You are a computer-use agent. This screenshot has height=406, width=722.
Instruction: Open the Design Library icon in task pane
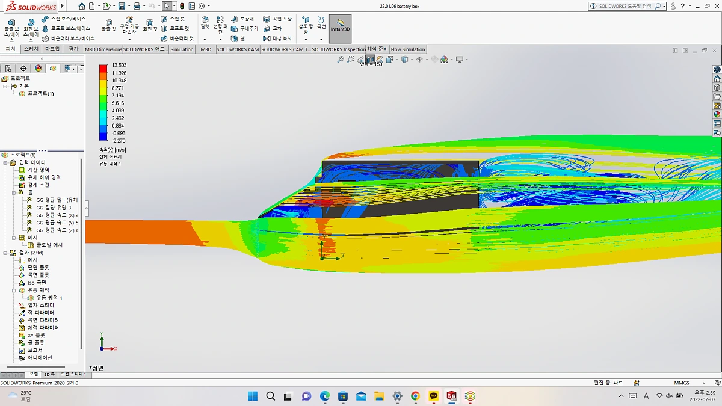pos(717,88)
